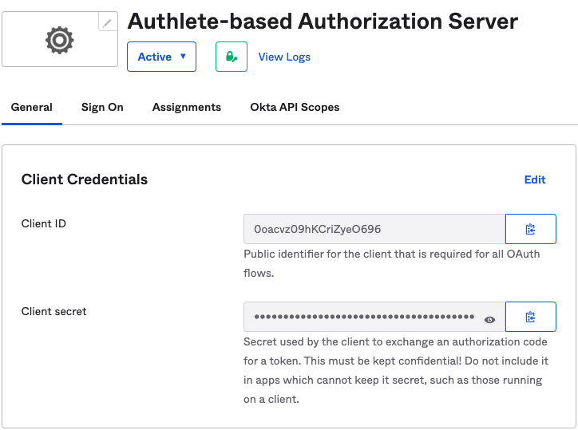
Task: Select the Okta API Scopes tab
Action: pos(295,107)
